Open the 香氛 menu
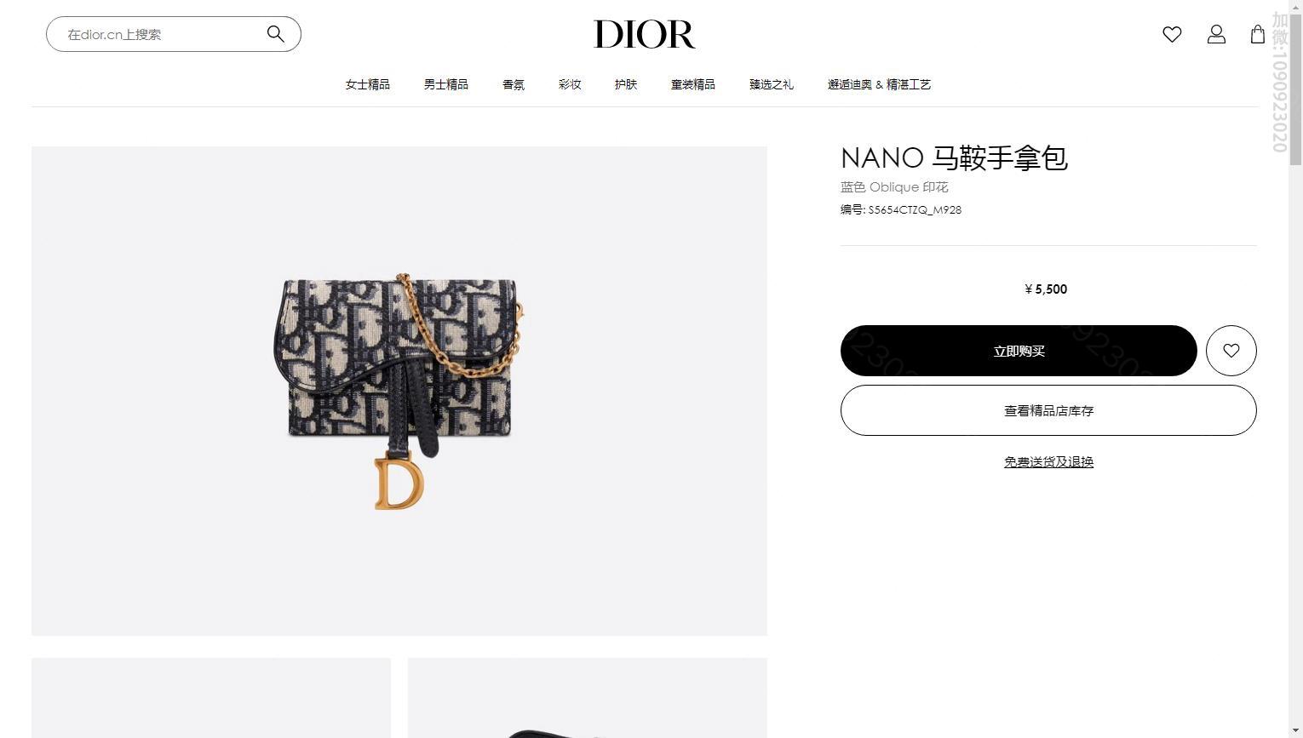This screenshot has width=1303, height=738. coord(514,84)
